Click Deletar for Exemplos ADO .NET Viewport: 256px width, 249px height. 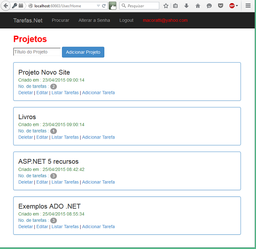(x=26, y=227)
